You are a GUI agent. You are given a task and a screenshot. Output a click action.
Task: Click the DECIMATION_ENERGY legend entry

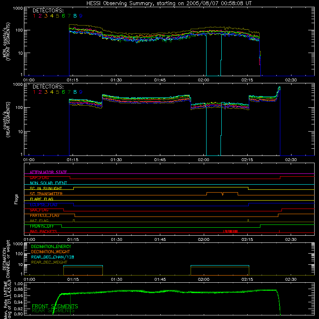(x=51, y=246)
